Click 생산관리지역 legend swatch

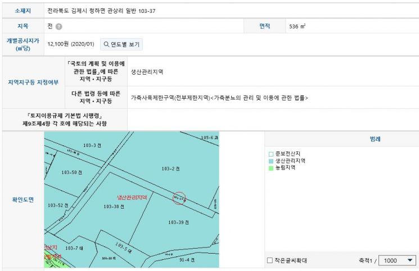point(271,161)
